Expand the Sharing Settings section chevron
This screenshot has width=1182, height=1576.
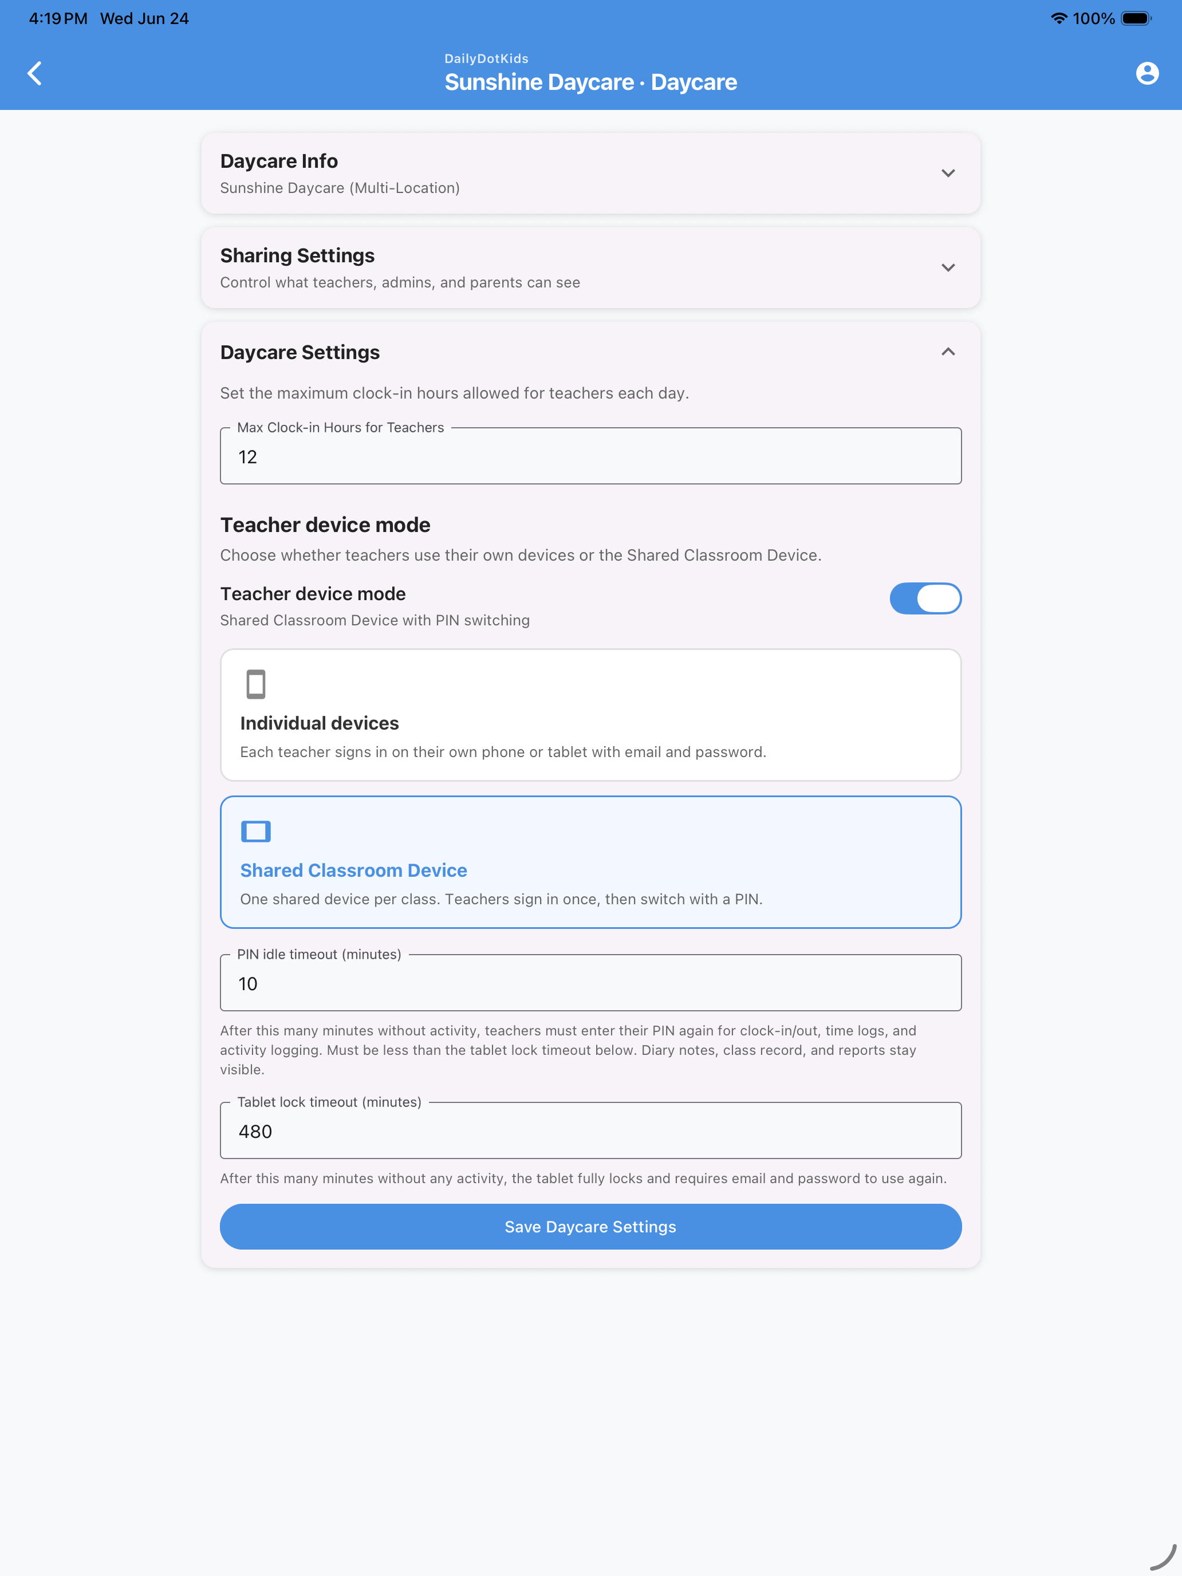[x=948, y=268]
